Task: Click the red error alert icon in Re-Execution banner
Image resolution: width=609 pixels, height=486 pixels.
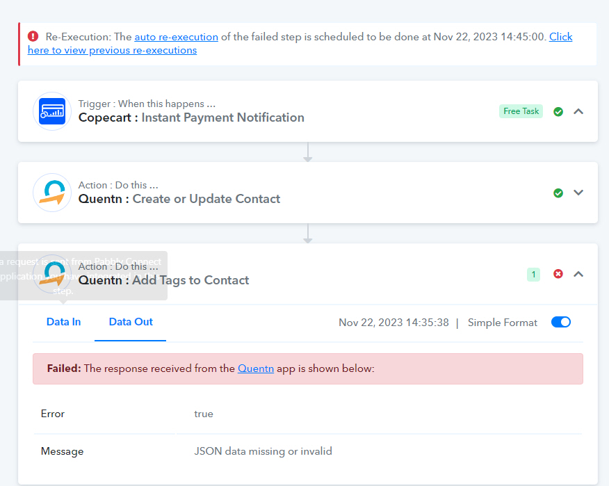Action: pyautogui.click(x=33, y=37)
